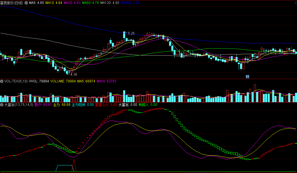
Task: Open the 大富翁 indicator dropdown arrow
Action: point(2,105)
